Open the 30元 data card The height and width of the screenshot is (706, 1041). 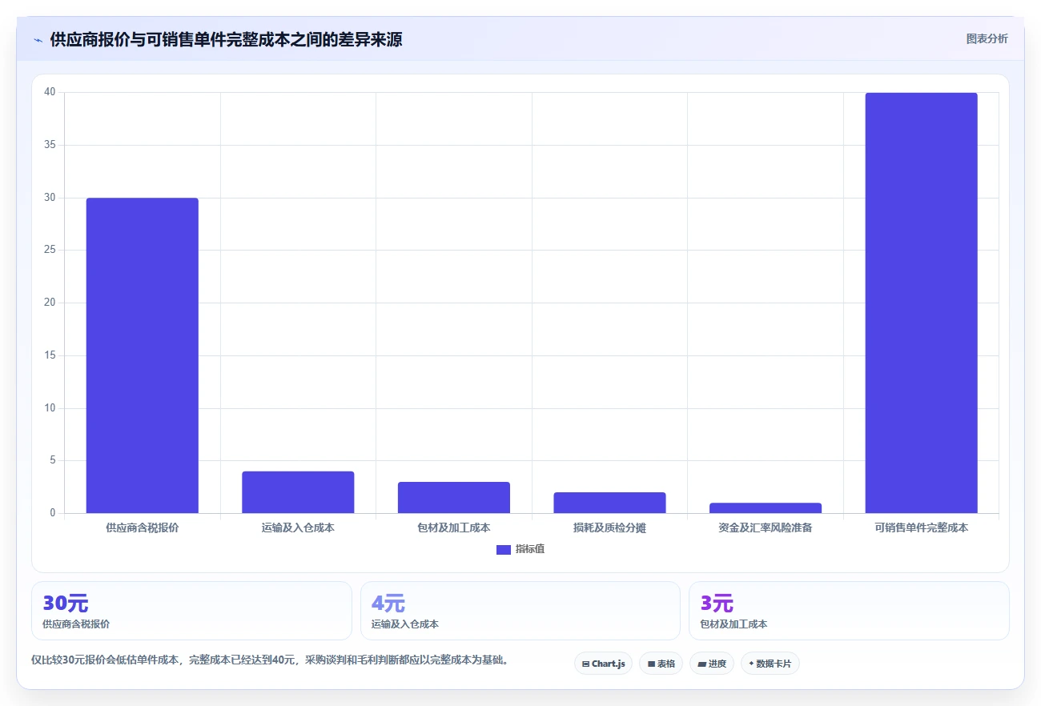pyautogui.click(x=191, y=611)
